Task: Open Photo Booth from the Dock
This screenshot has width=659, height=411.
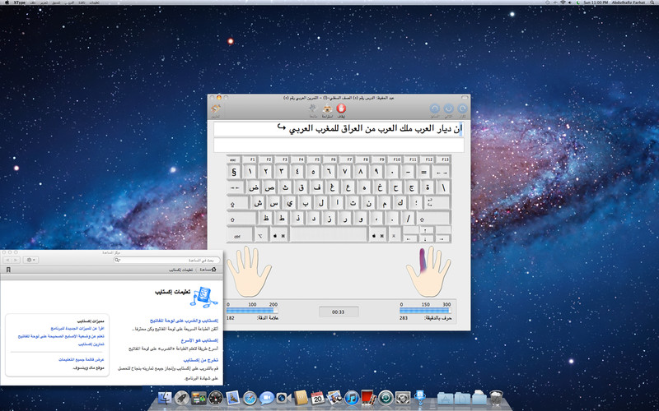Action: point(368,398)
